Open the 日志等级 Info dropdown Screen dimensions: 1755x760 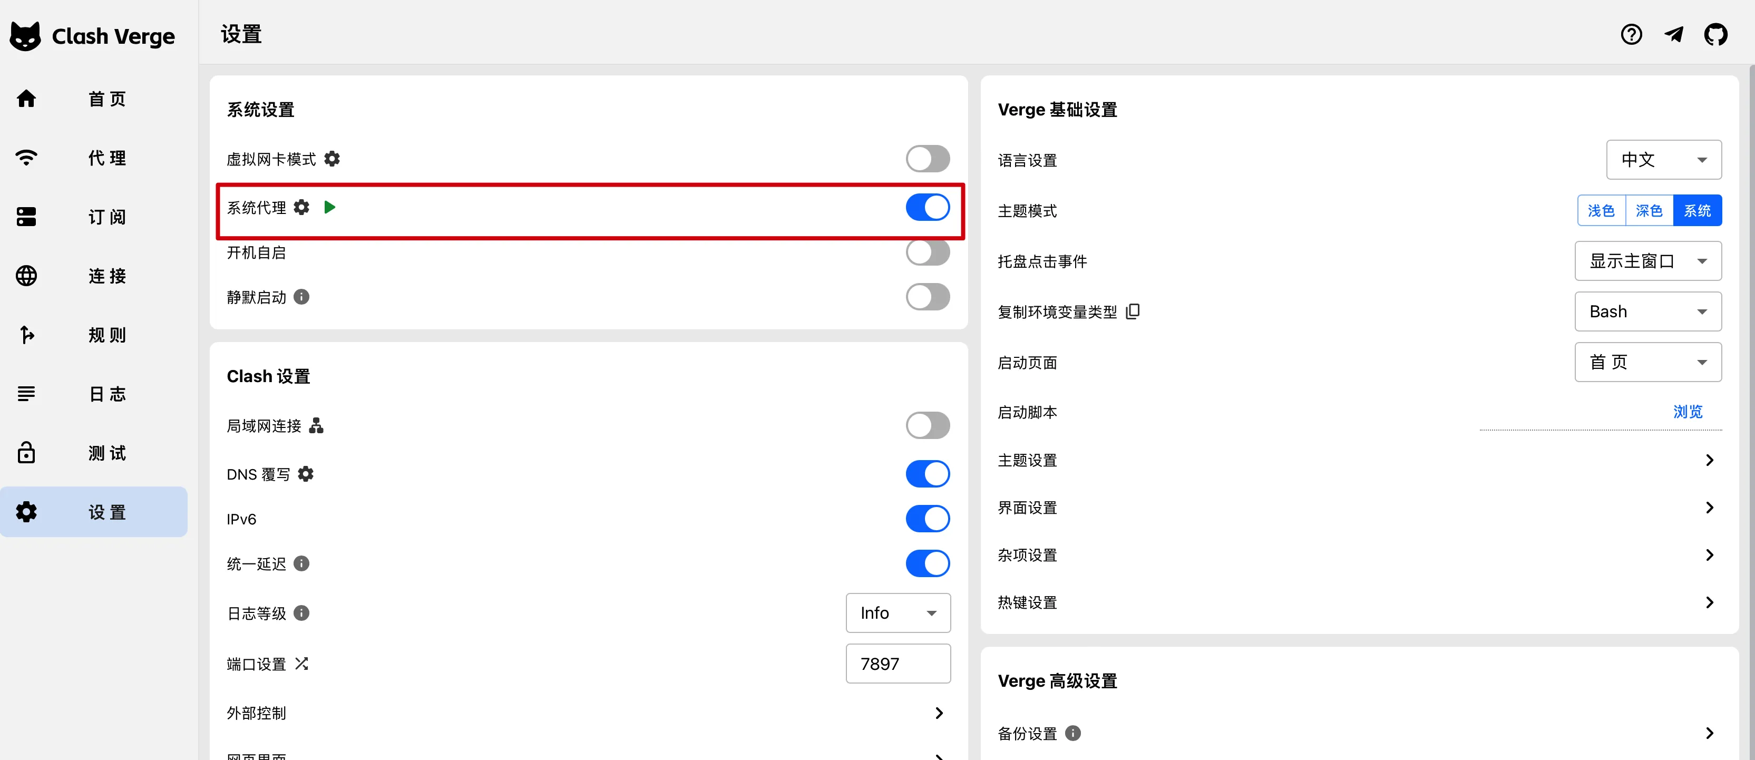tap(898, 613)
